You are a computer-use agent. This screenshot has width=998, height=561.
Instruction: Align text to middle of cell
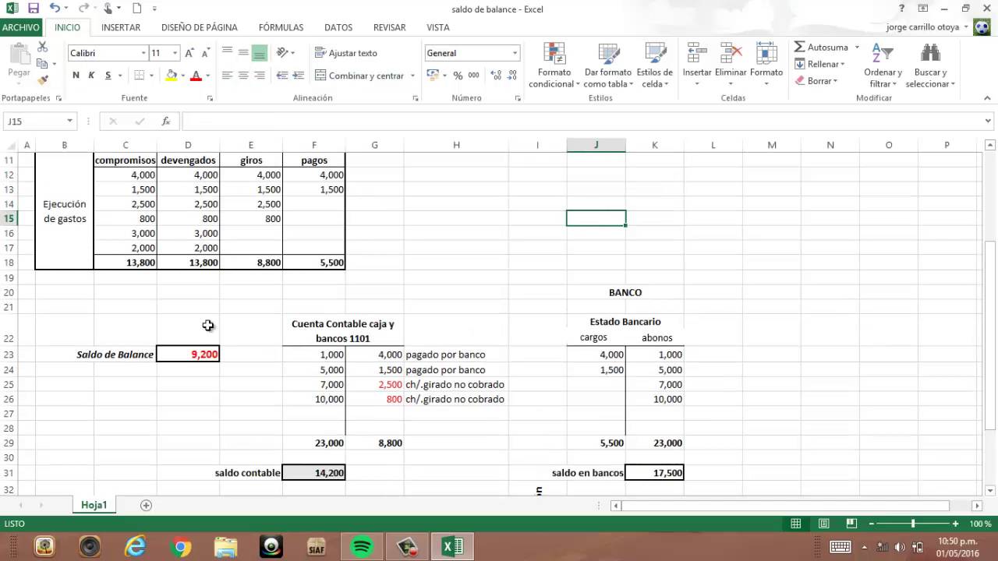click(243, 53)
